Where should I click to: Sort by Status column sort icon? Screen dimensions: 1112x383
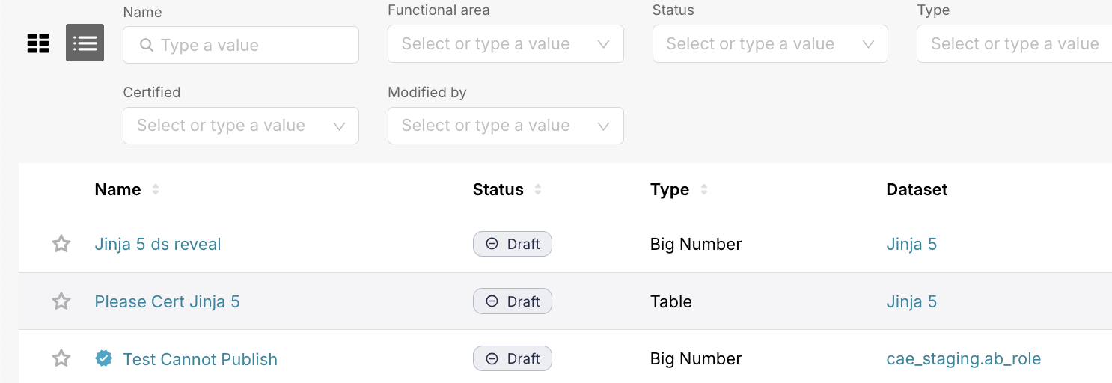coord(538,190)
